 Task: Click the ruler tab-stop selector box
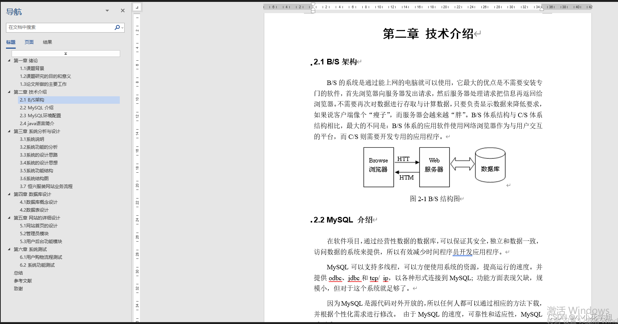[137, 7]
